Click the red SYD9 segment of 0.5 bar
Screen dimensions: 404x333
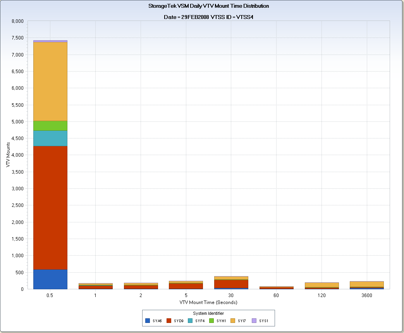50,208
